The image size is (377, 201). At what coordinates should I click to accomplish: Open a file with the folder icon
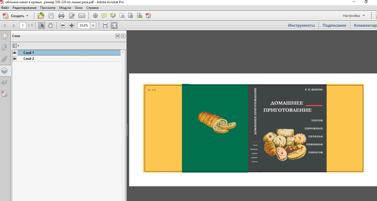[x=41, y=16]
